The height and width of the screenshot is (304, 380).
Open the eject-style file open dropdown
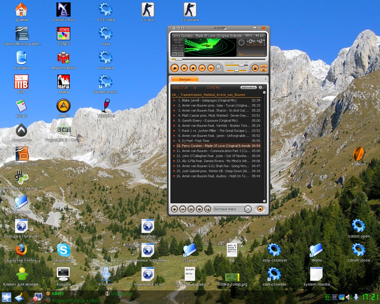[218, 67]
